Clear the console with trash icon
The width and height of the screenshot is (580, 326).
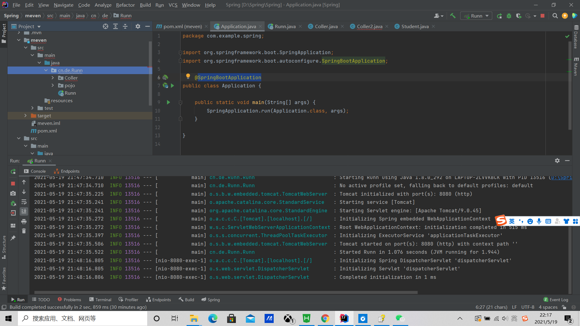click(x=24, y=231)
